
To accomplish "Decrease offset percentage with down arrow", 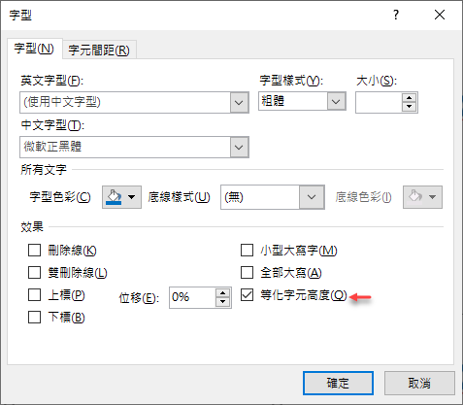I will pos(222,301).
